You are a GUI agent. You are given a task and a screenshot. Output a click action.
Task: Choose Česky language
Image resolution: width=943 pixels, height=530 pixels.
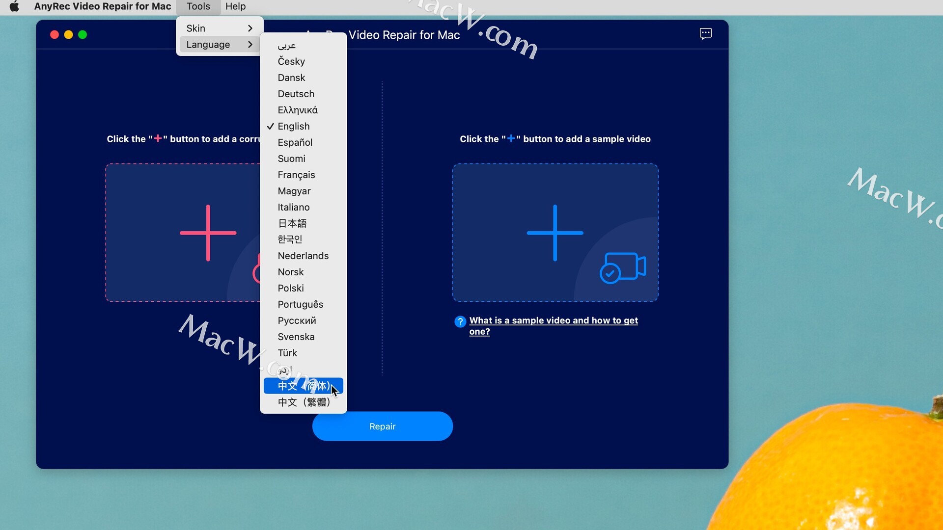point(304,61)
